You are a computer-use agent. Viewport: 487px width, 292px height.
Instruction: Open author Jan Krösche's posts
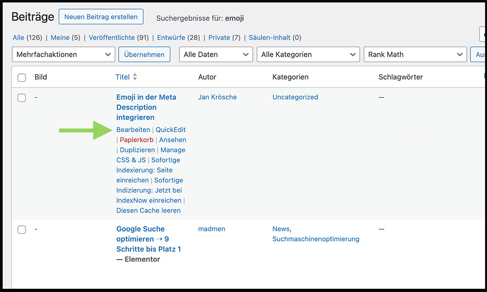pos(217,97)
